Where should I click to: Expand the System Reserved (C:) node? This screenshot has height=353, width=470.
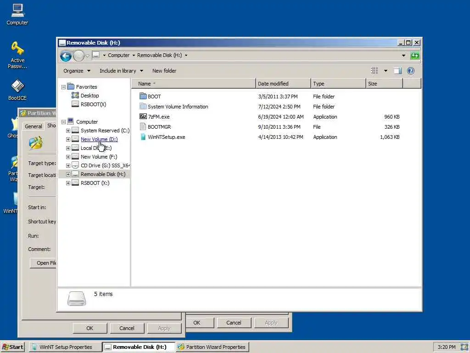coord(68,131)
